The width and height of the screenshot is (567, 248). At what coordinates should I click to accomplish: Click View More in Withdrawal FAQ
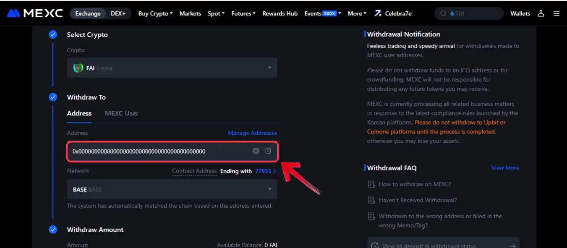[x=505, y=168]
